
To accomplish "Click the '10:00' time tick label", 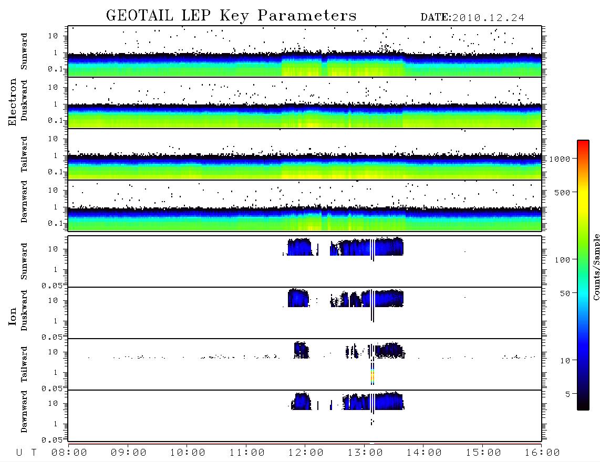I will [188, 453].
